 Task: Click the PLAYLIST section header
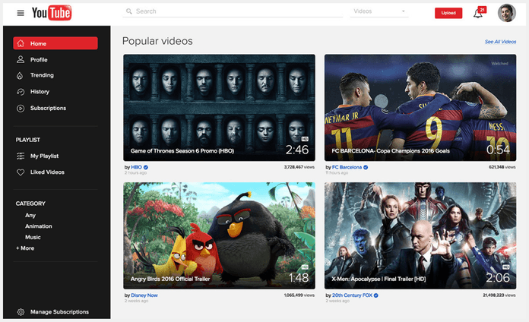pyautogui.click(x=28, y=140)
